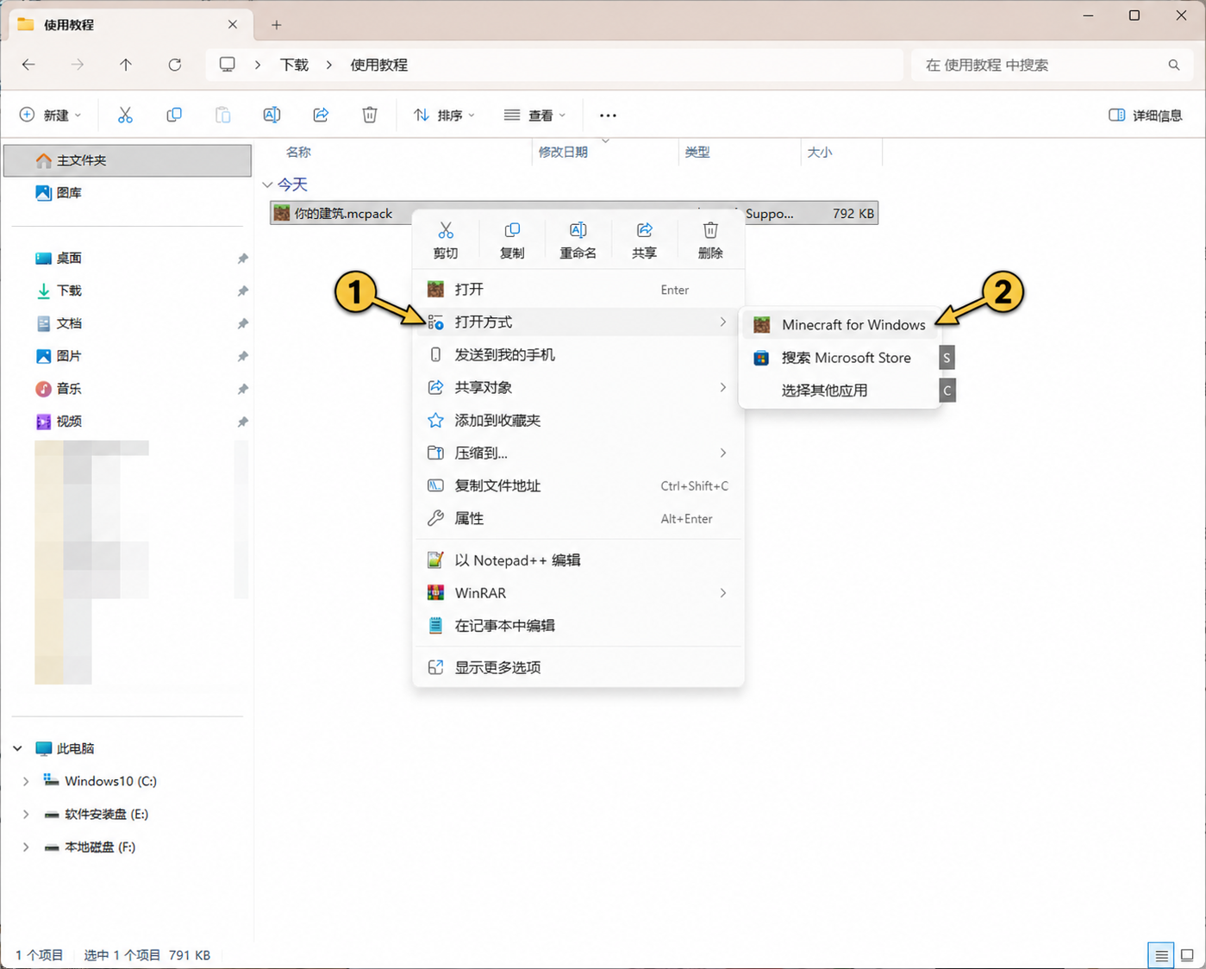Click 显示更多选项 at menu bottom
The image size is (1206, 969).
[x=578, y=667]
